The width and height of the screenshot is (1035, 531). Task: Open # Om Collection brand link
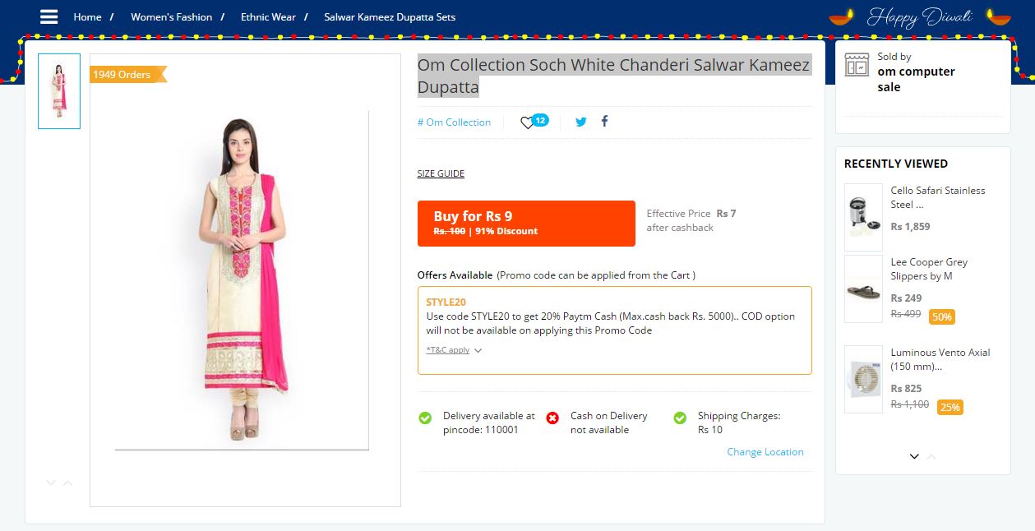tap(454, 122)
